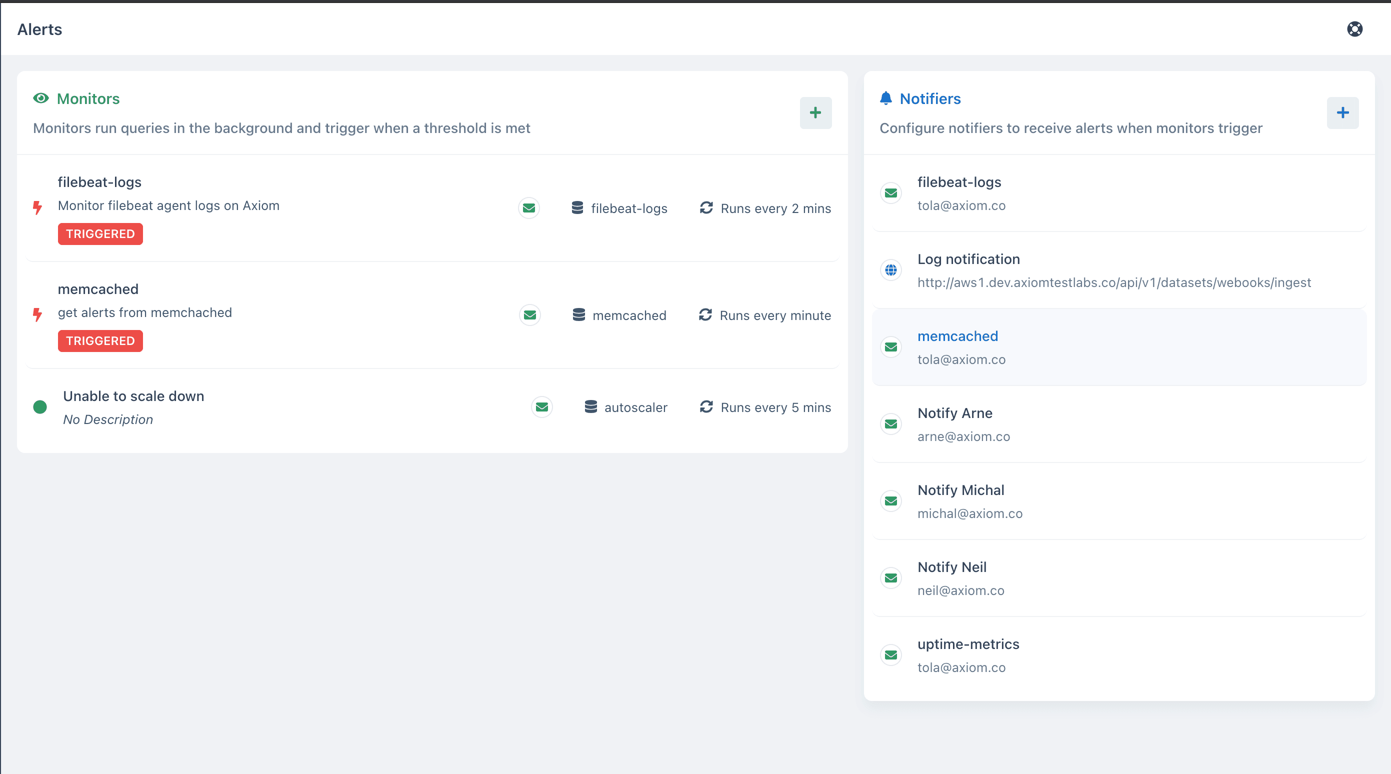This screenshot has height=774, width=1391.
Task: Click the Notifiers bell icon
Action: tap(885, 98)
